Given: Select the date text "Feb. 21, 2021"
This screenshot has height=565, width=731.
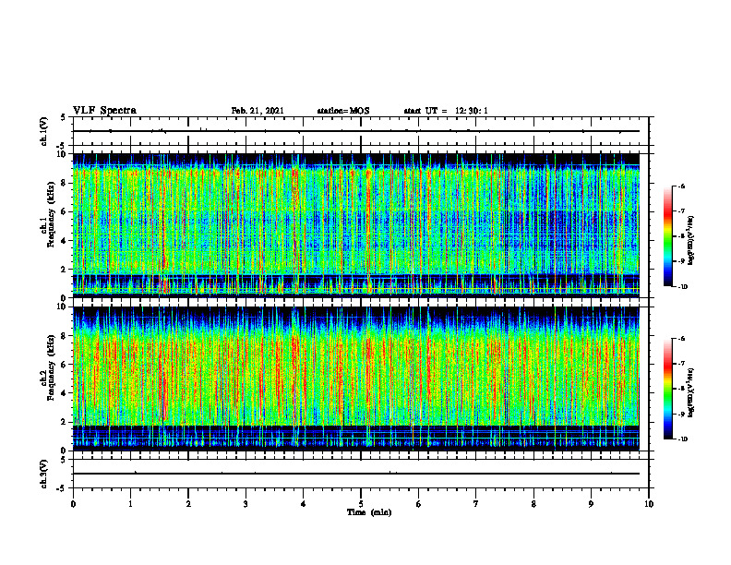Looking at the screenshot, I should [x=258, y=111].
